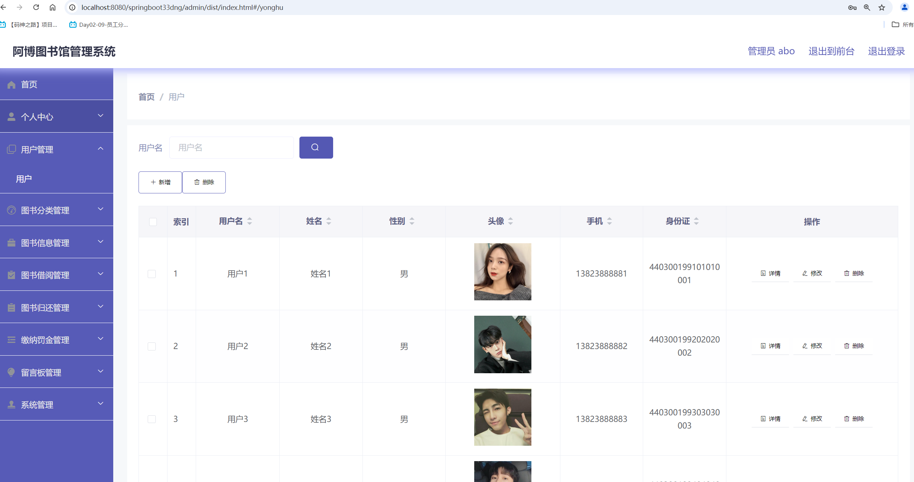Open the all bookmarks folder

(x=902, y=25)
